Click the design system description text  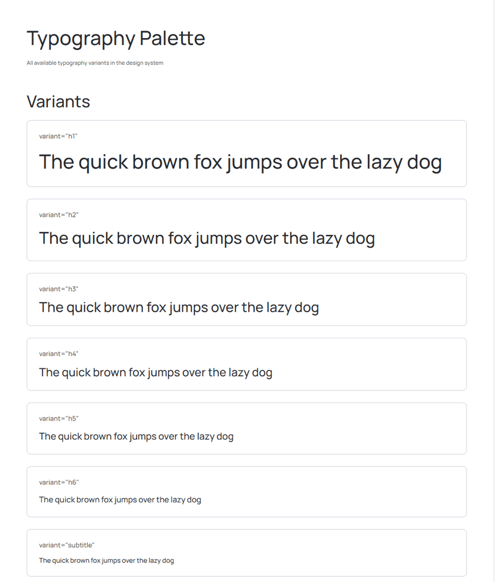(95, 63)
